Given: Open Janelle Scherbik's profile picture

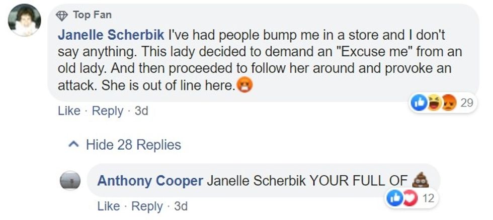Looking at the screenshot, I should coord(25,20).
